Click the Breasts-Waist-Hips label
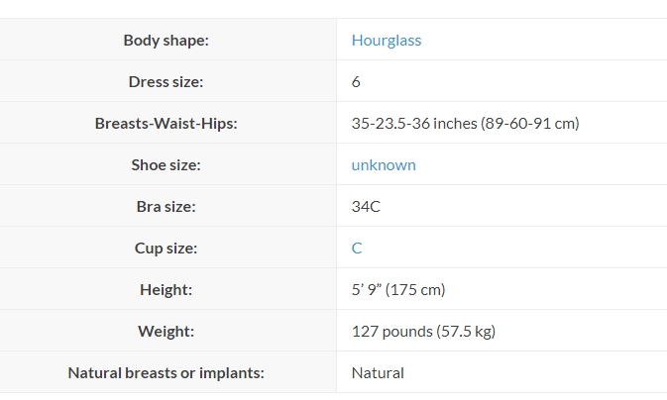Screen dimensions: 667x400 [166, 124]
